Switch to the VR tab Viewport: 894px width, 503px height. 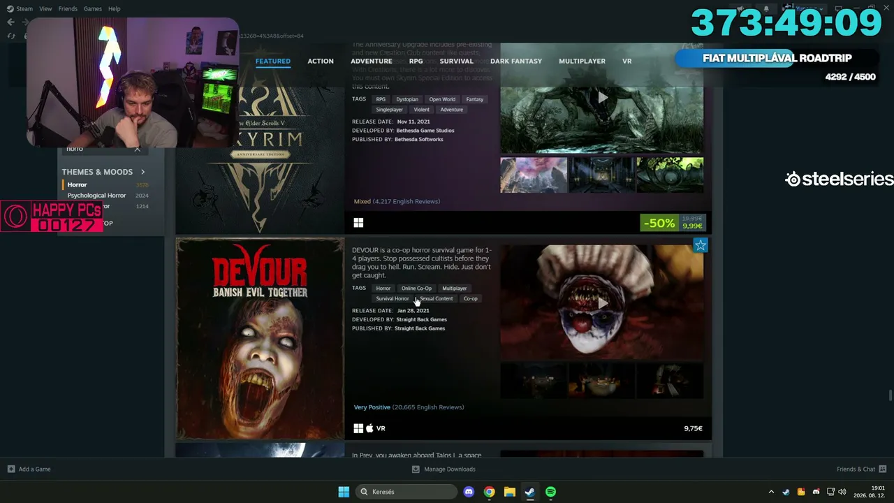[626, 61]
